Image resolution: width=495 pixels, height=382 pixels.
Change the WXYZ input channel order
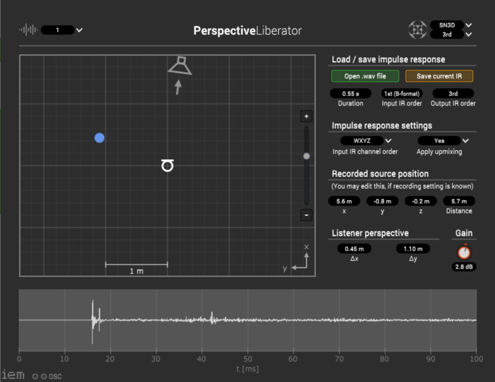click(x=365, y=141)
